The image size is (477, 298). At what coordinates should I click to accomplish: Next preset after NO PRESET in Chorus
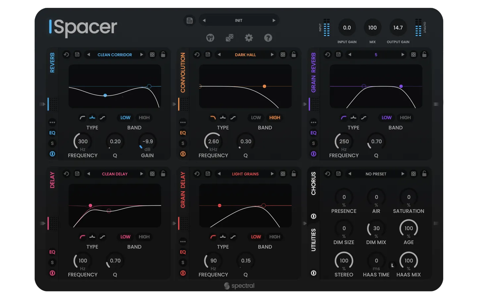pyautogui.click(x=402, y=174)
